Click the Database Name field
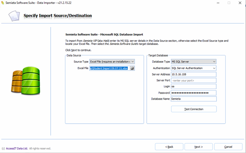The image size is (246, 153). click(x=194, y=99)
